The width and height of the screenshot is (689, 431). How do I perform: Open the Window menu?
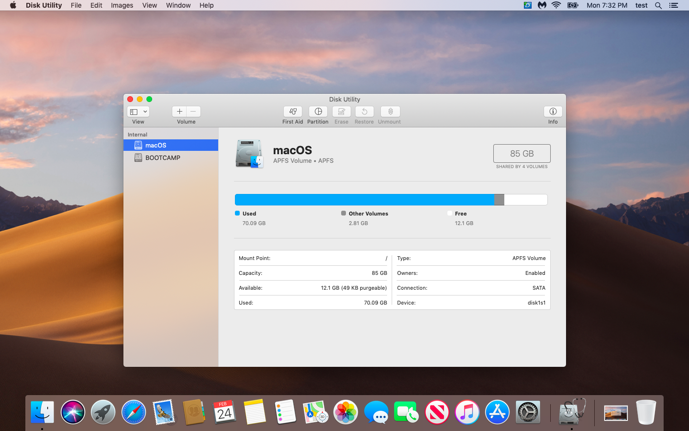pyautogui.click(x=178, y=5)
